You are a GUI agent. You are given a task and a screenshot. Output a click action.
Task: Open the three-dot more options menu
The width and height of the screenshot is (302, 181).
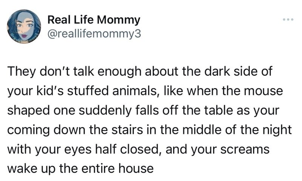coord(288,19)
